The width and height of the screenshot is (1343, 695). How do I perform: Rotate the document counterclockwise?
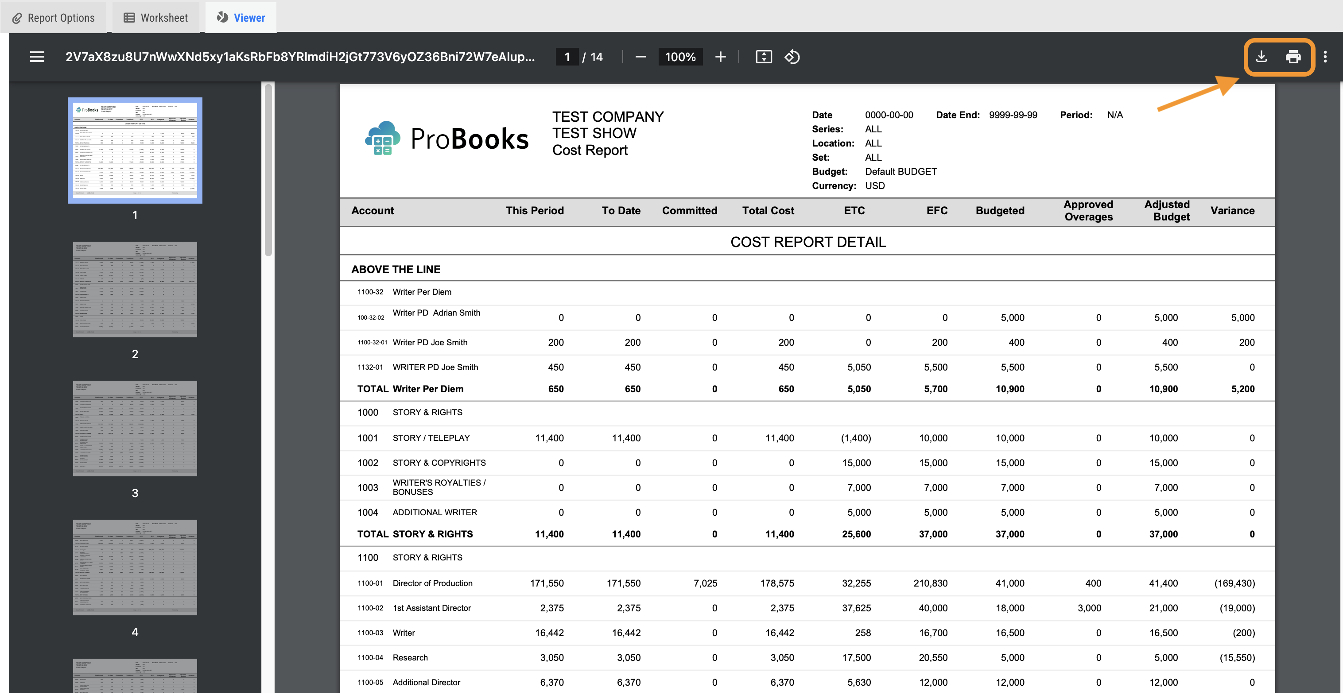[x=792, y=57]
